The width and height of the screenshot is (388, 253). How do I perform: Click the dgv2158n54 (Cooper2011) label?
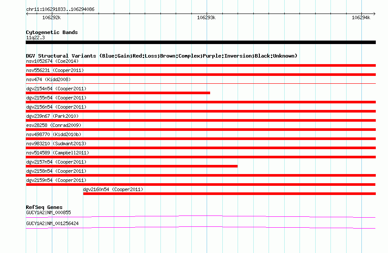tap(56, 171)
